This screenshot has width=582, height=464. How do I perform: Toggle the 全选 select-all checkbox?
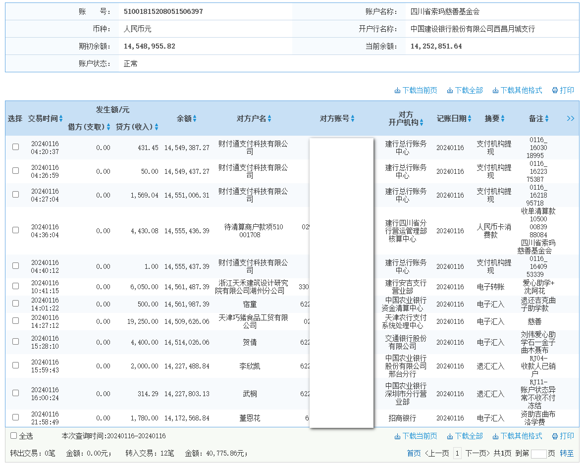pos(14,436)
